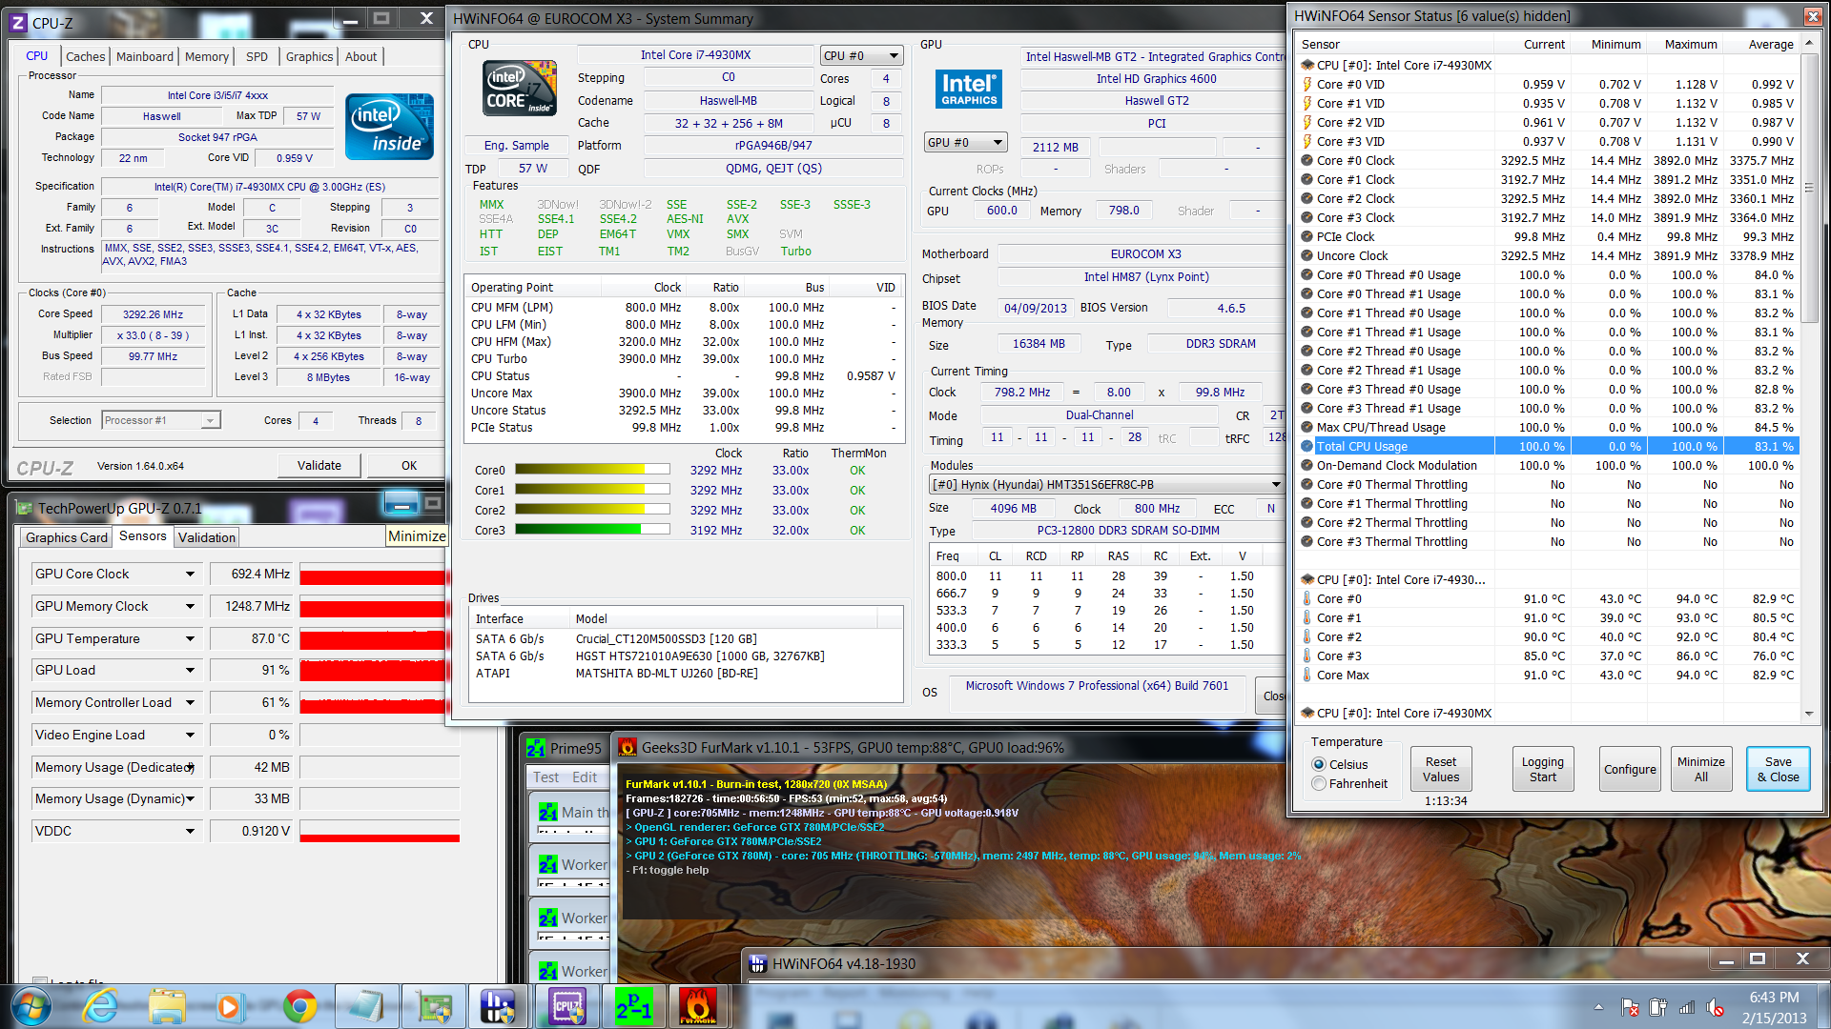Switch to Memory tab in CPU-Z

pyautogui.click(x=206, y=57)
